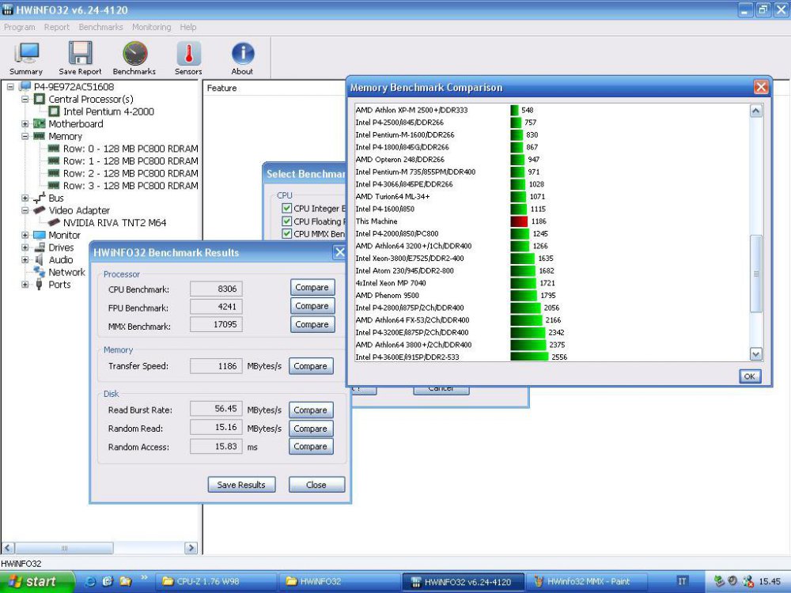
Task: Expand the Motherboard tree node
Action: coord(25,124)
